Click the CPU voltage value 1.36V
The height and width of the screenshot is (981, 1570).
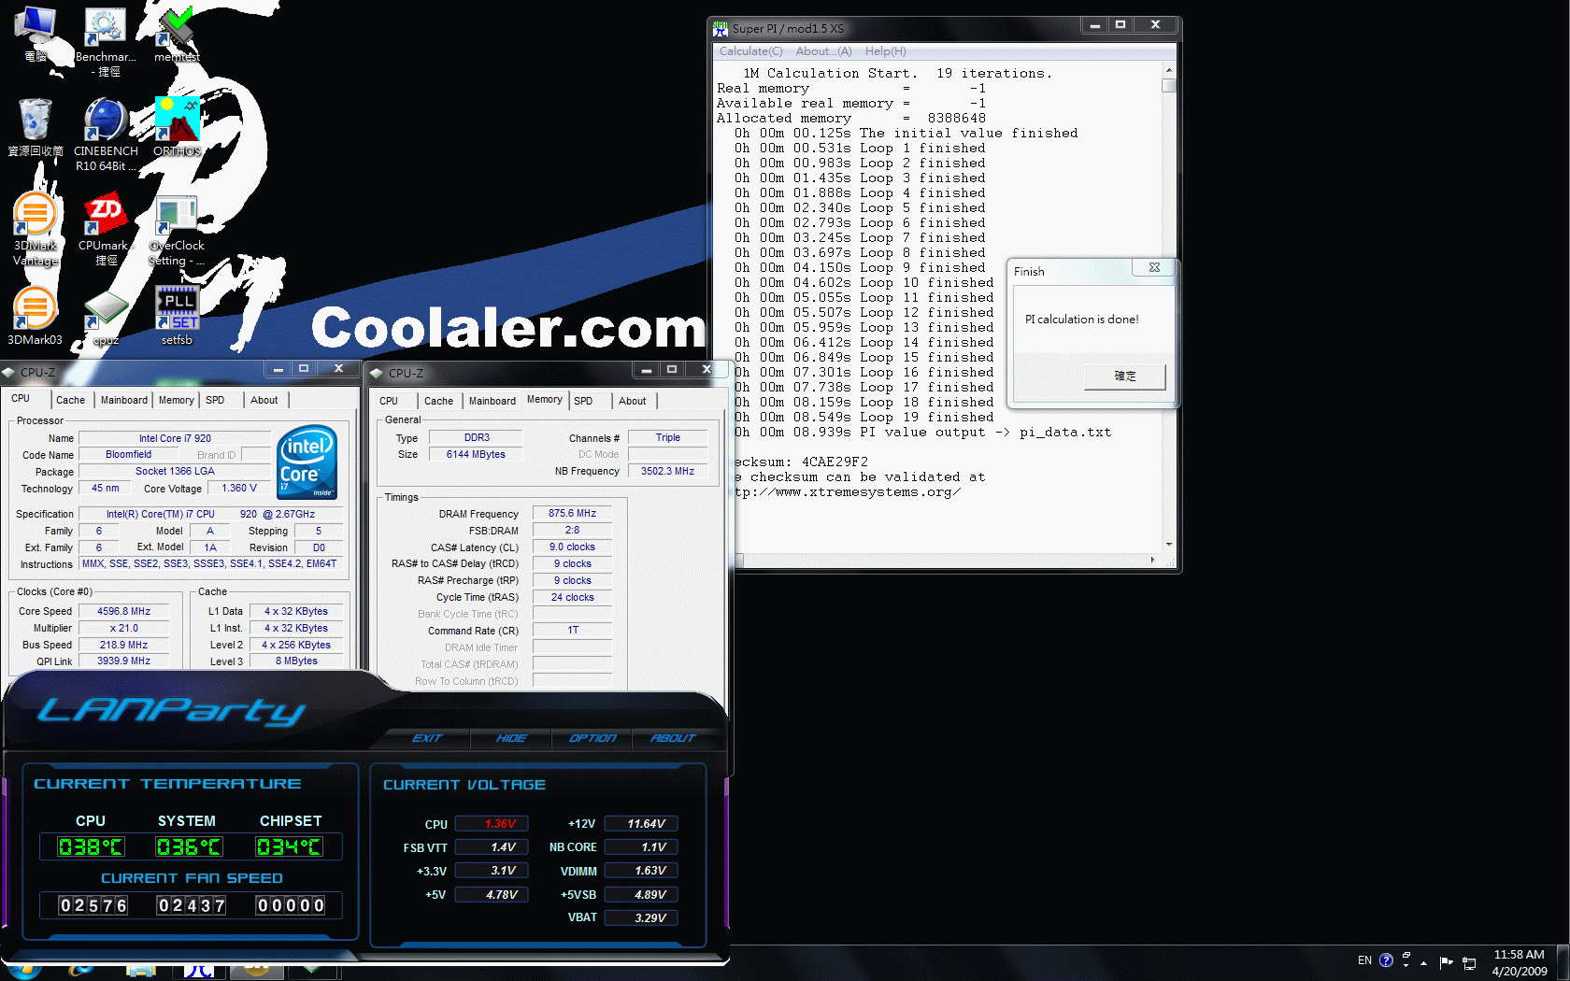click(492, 824)
